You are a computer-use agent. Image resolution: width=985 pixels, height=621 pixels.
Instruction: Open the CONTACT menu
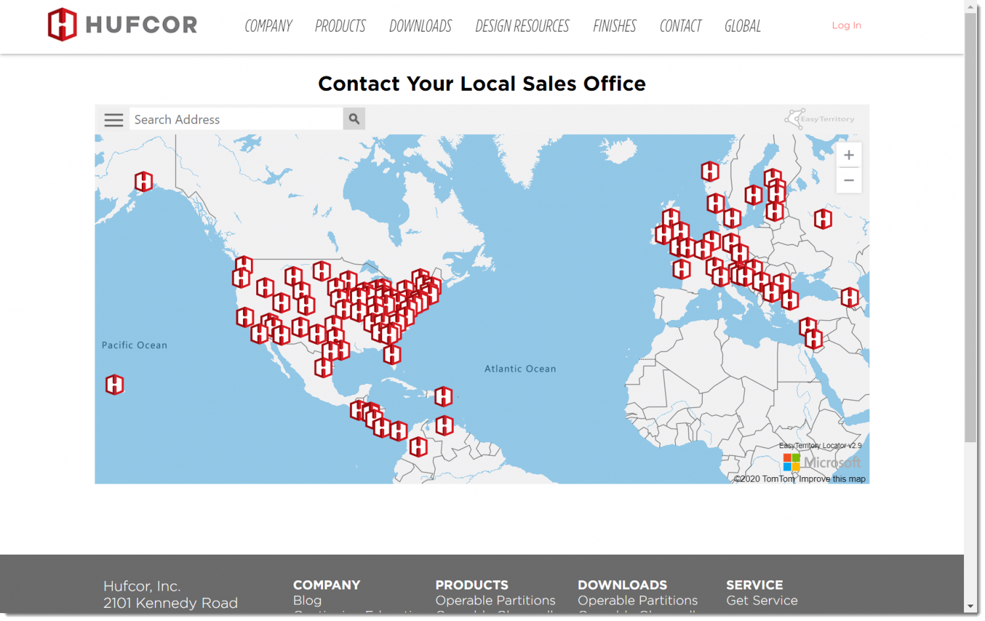[680, 26]
